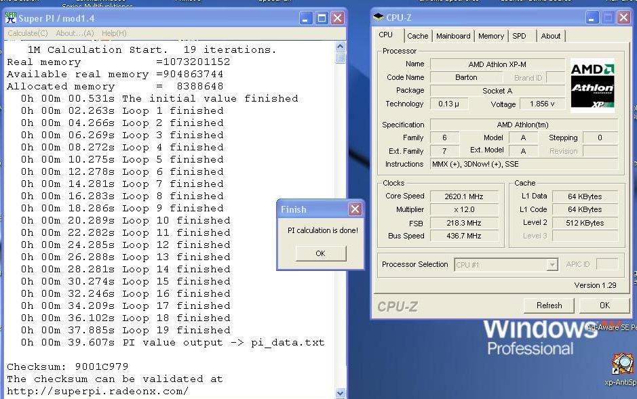This screenshot has width=637, height=399.
Task: Minimize the CPU-Z window
Action: coord(592,18)
